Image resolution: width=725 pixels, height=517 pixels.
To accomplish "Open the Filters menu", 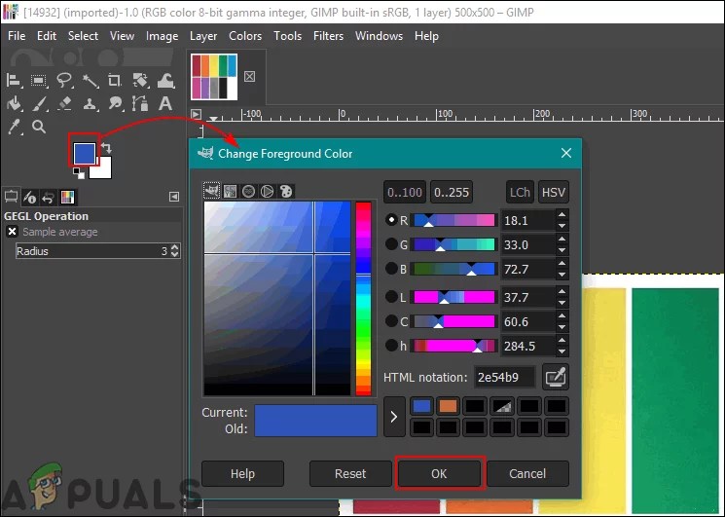I will point(328,36).
